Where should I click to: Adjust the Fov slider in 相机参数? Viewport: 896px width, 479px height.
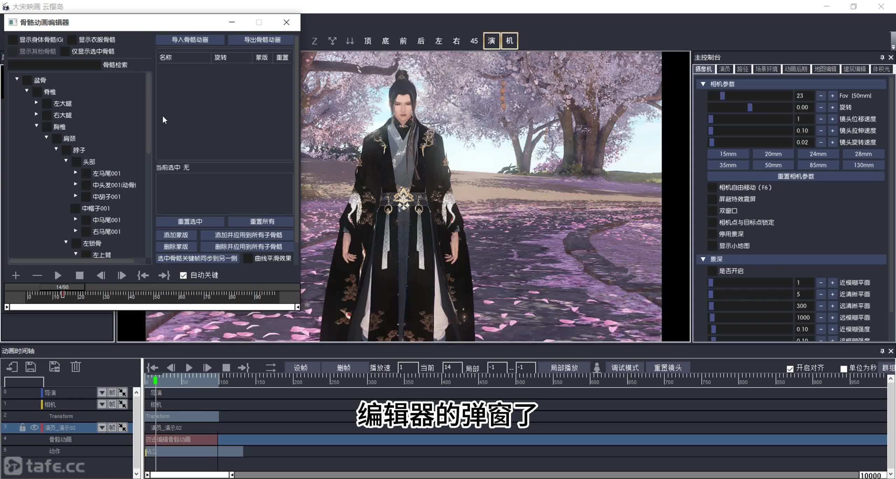pyautogui.click(x=750, y=95)
